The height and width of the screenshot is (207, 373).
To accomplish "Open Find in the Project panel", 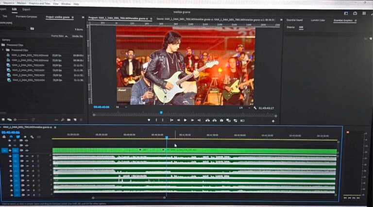I will (x=63, y=120).
